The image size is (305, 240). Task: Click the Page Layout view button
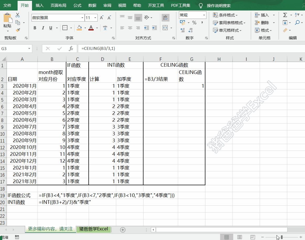(x=240, y=237)
